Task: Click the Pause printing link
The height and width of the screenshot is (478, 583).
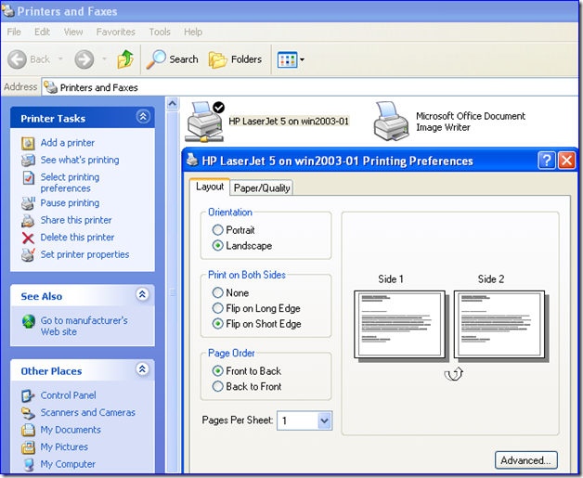Action: pos(70,203)
